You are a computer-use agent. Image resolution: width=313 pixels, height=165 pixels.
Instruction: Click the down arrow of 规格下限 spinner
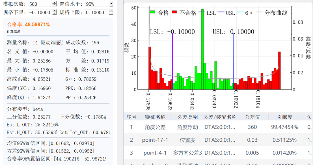tap(55, 14)
